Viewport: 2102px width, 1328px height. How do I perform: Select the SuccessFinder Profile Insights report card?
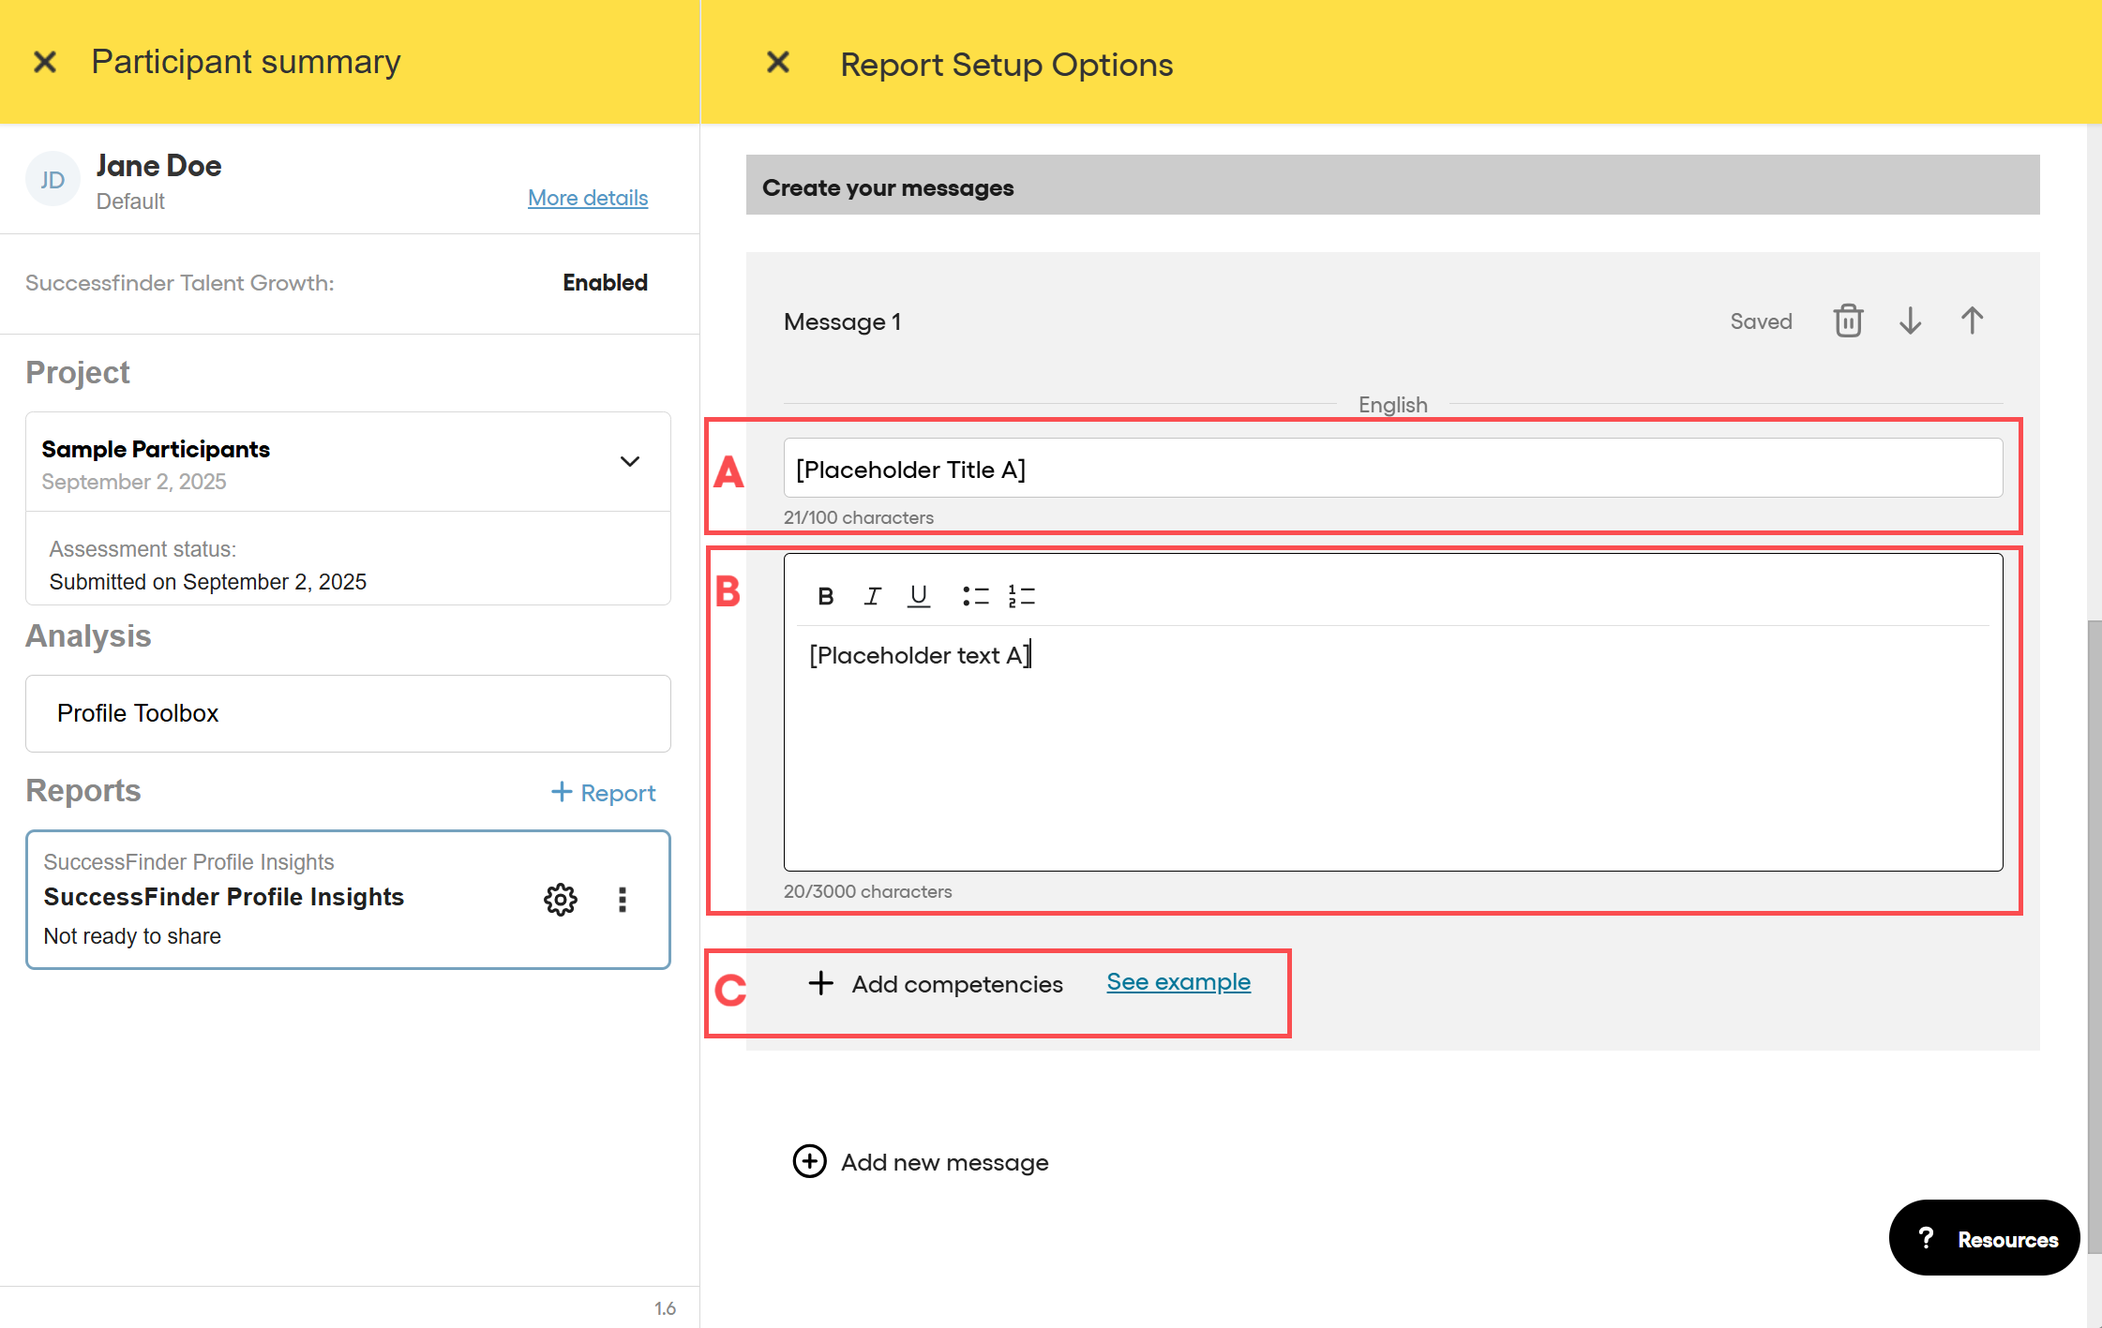tap(348, 900)
